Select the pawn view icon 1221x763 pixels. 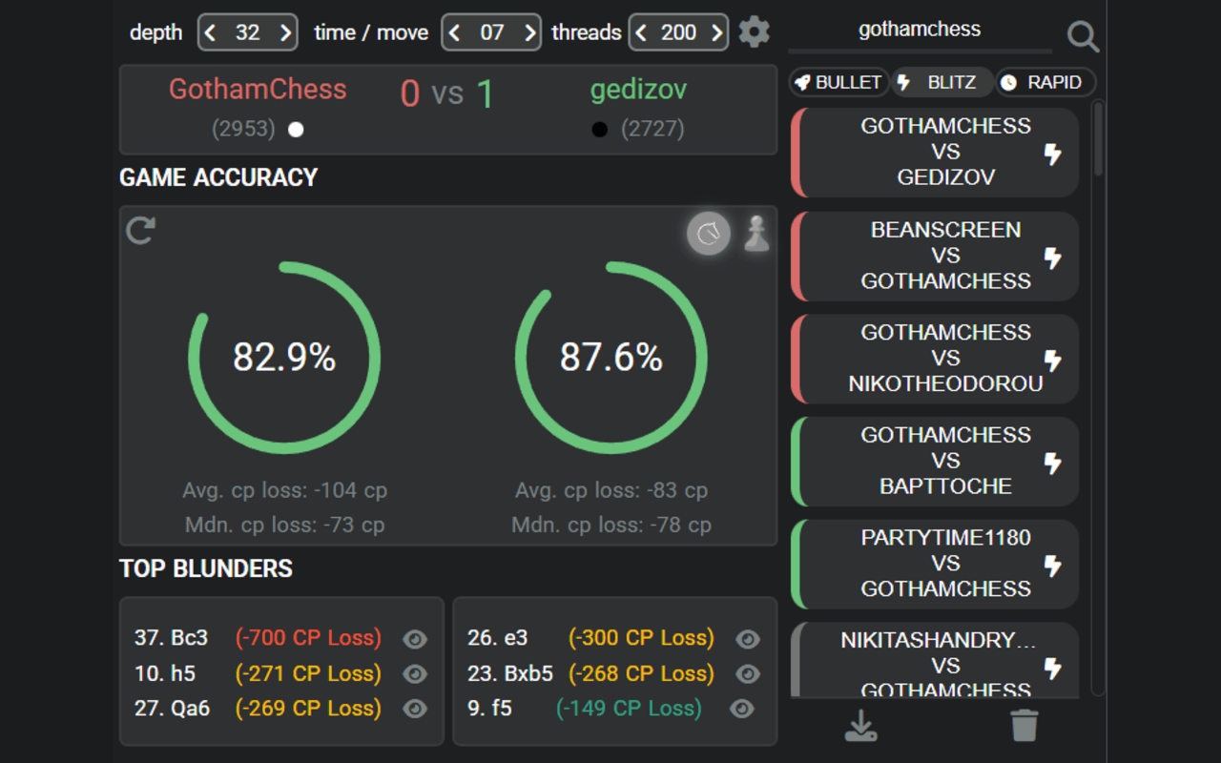(756, 234)
